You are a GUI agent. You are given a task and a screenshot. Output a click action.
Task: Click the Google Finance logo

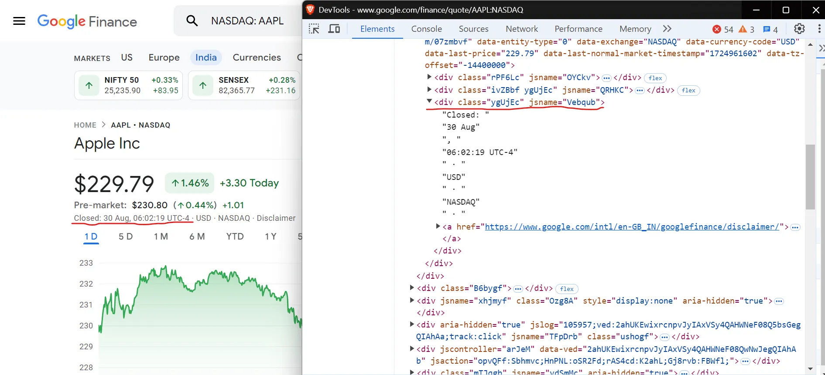click(x=87, y=21)
